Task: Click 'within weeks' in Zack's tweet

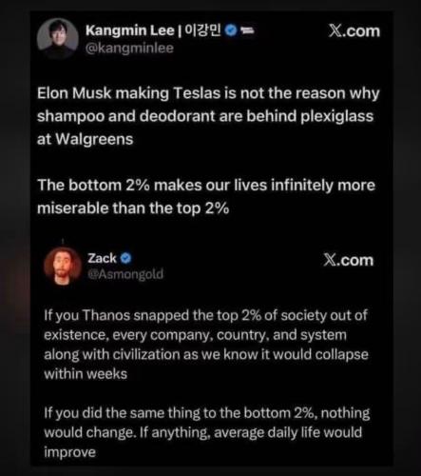Action: click(x=86, y=374)
